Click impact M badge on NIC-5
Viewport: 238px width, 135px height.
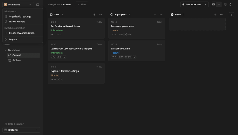coord(114,57)
